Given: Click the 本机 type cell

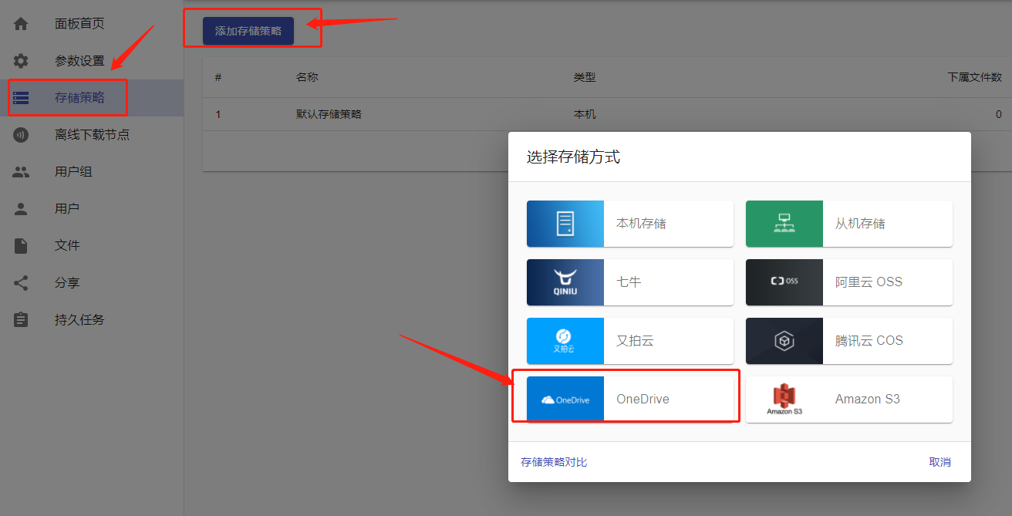Looking at the screenshot, I should coord(585,114).
